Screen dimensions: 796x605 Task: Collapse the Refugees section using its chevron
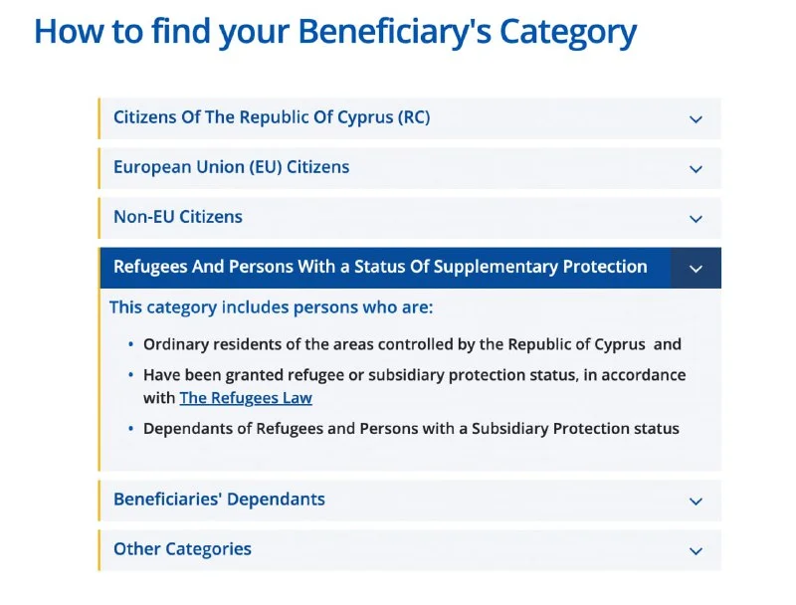pos(696,269)
